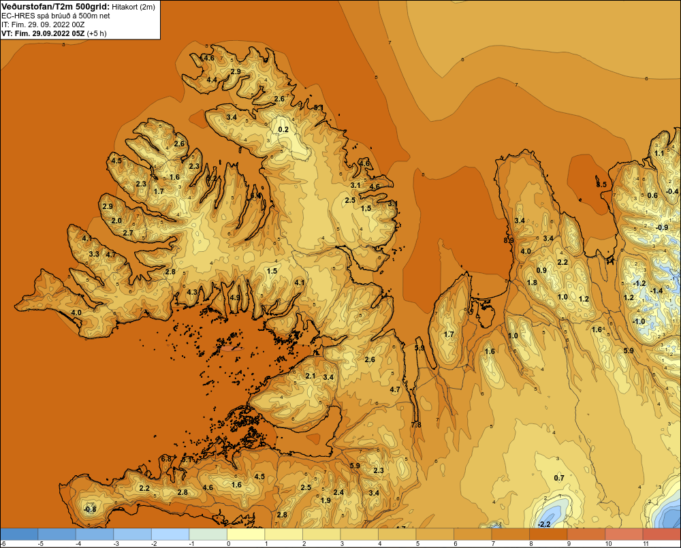Viewport: 681px width, 548px height.
Task: Click the '-0.9' temperature value on the map
Action: [x=662, y=227]
